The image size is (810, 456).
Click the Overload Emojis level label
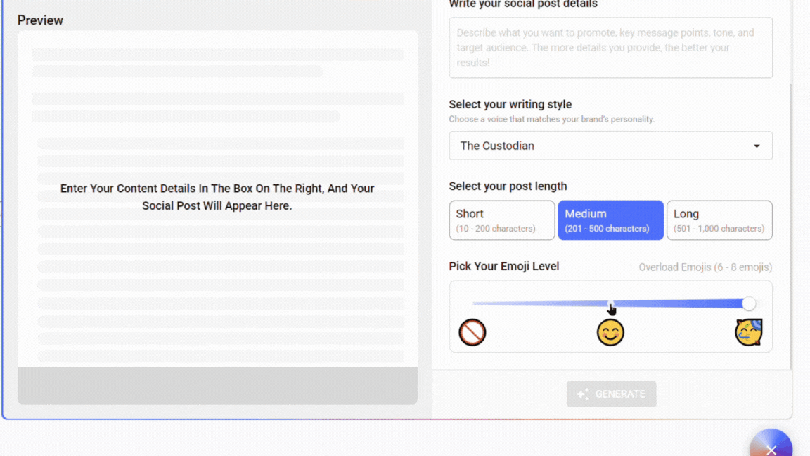click(705, 267)
